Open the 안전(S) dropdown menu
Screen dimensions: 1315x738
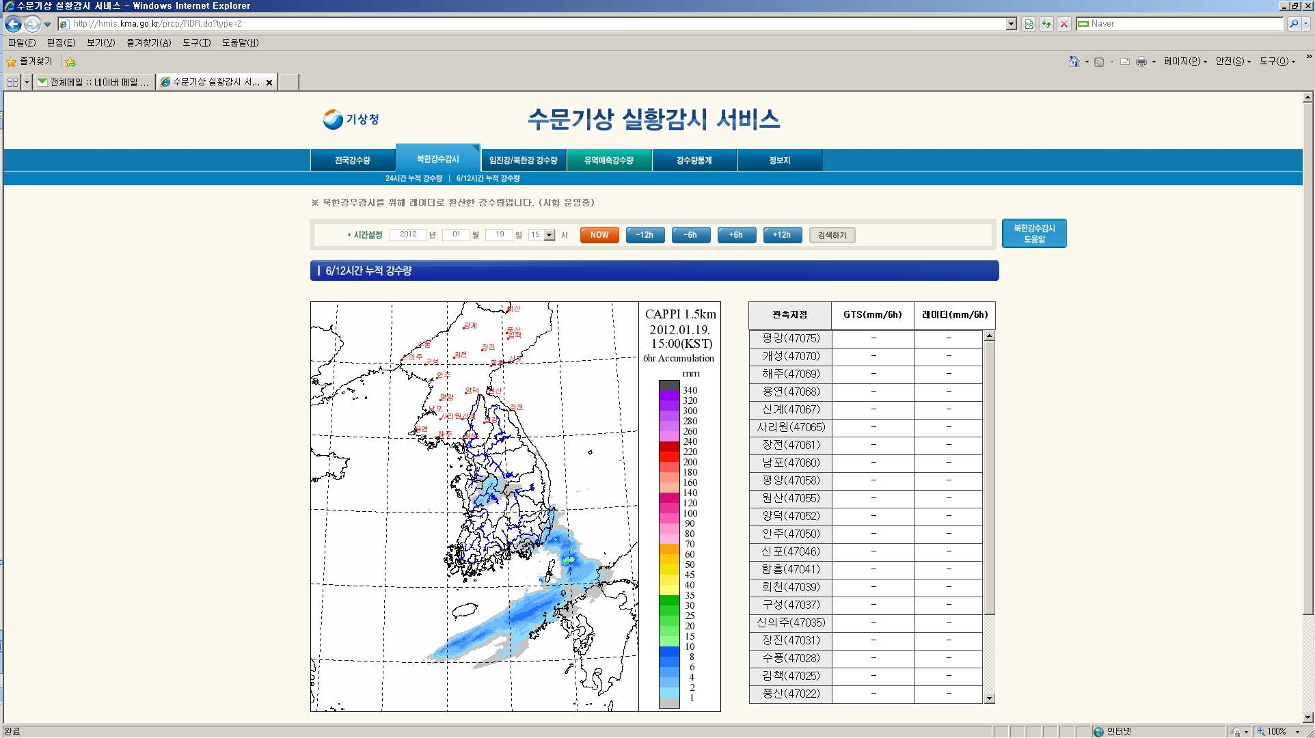(x=1233, y=61)
